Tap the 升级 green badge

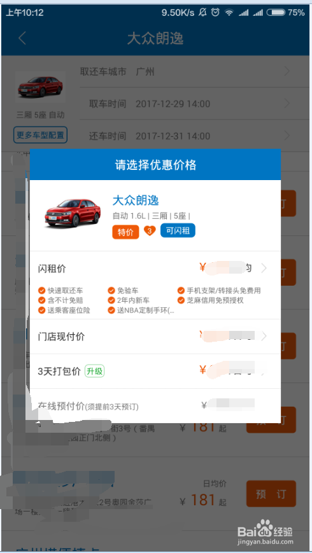(x=95, y=371)
